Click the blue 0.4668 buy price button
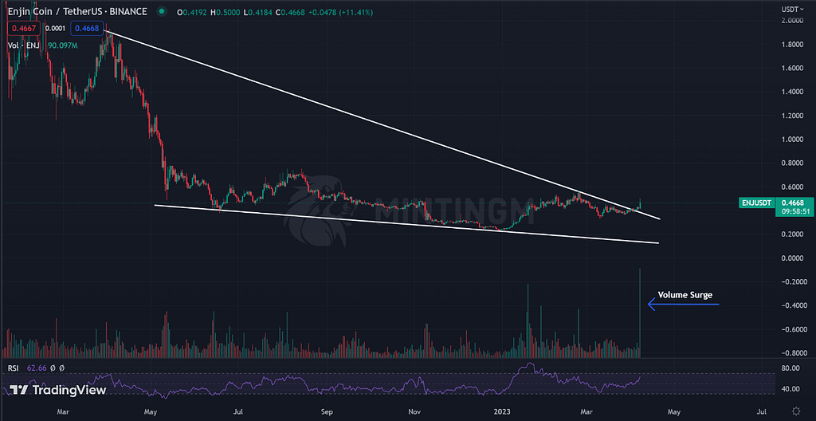The image size is (816, 421). 86,29
